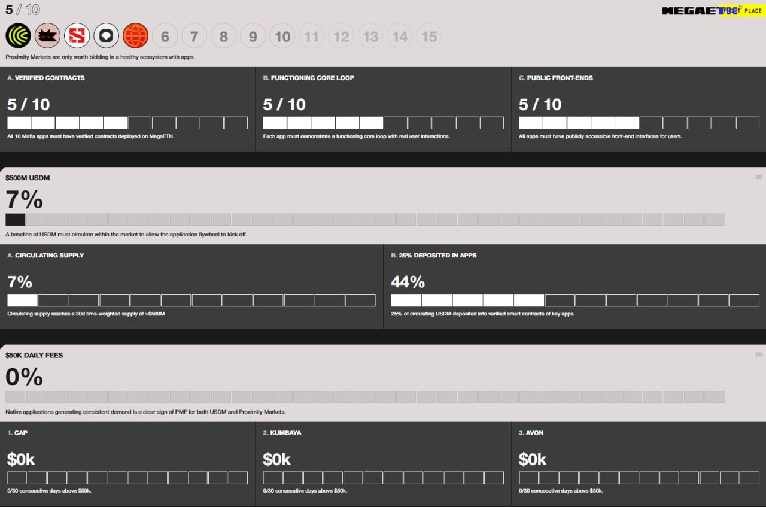This screenshot has width=766, height=507.
Task: Open the black spiky creature app icon
Action: coord(47,36)
